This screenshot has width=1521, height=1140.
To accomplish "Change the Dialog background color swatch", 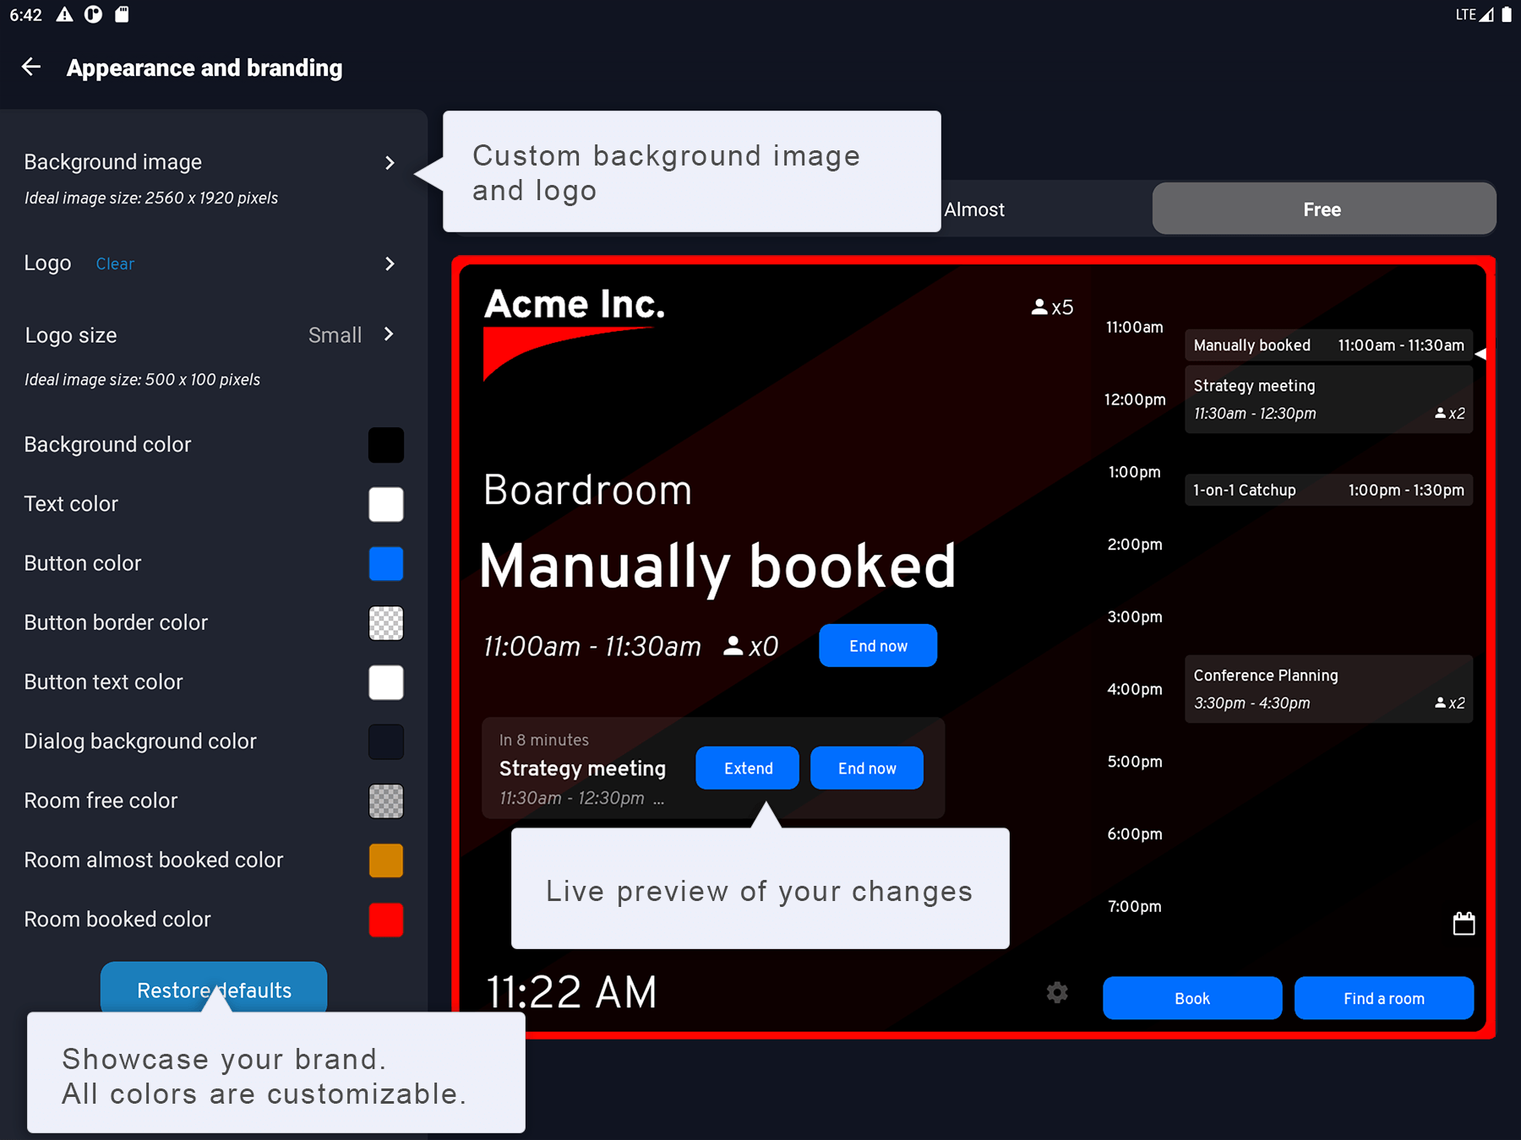I will pos(386,741).
